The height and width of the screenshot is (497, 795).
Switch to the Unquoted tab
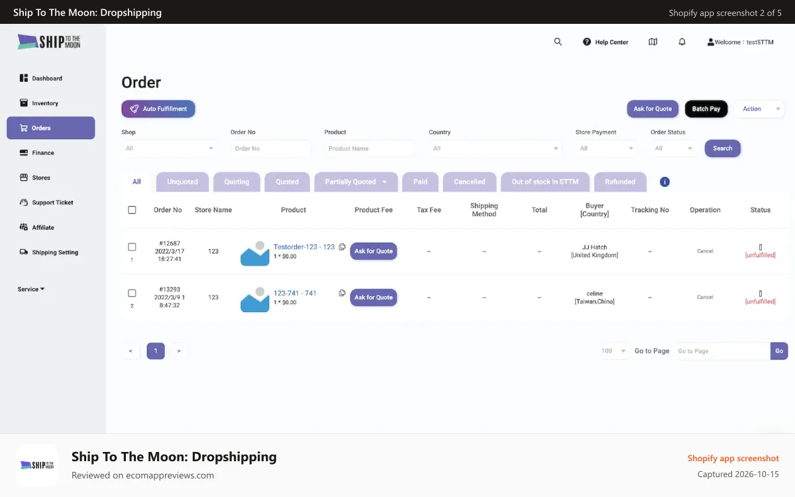(182, 182)
